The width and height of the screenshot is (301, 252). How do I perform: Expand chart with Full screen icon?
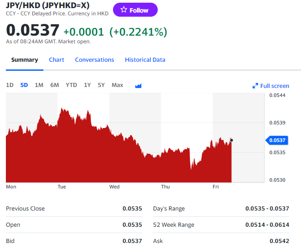(271, 86)
